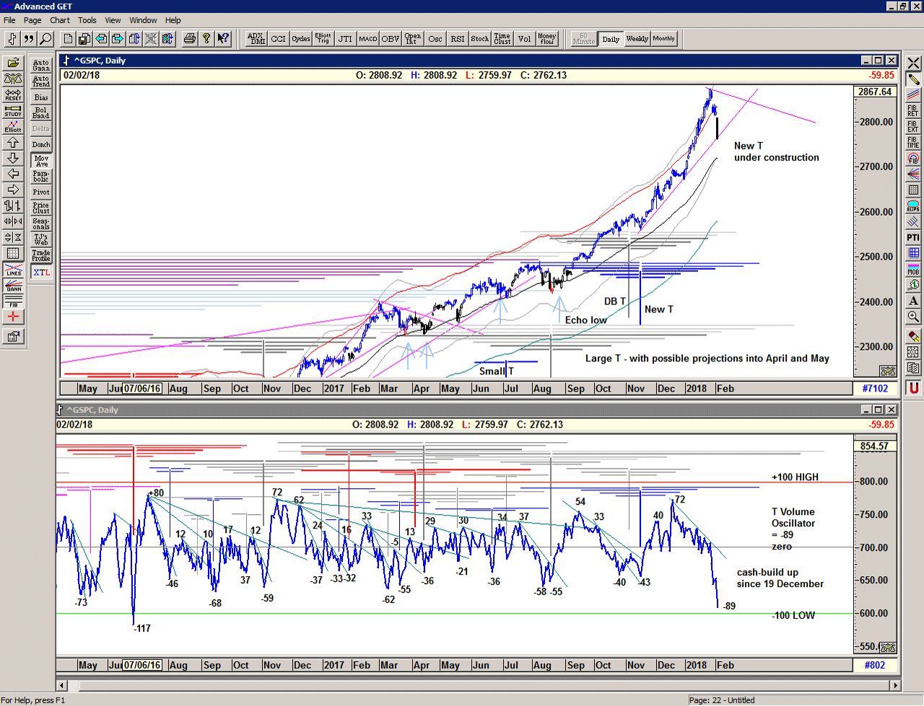Viewport: 924px width, 706px height.
Task: Open the Tools menu
Action: tap(87, 20)
